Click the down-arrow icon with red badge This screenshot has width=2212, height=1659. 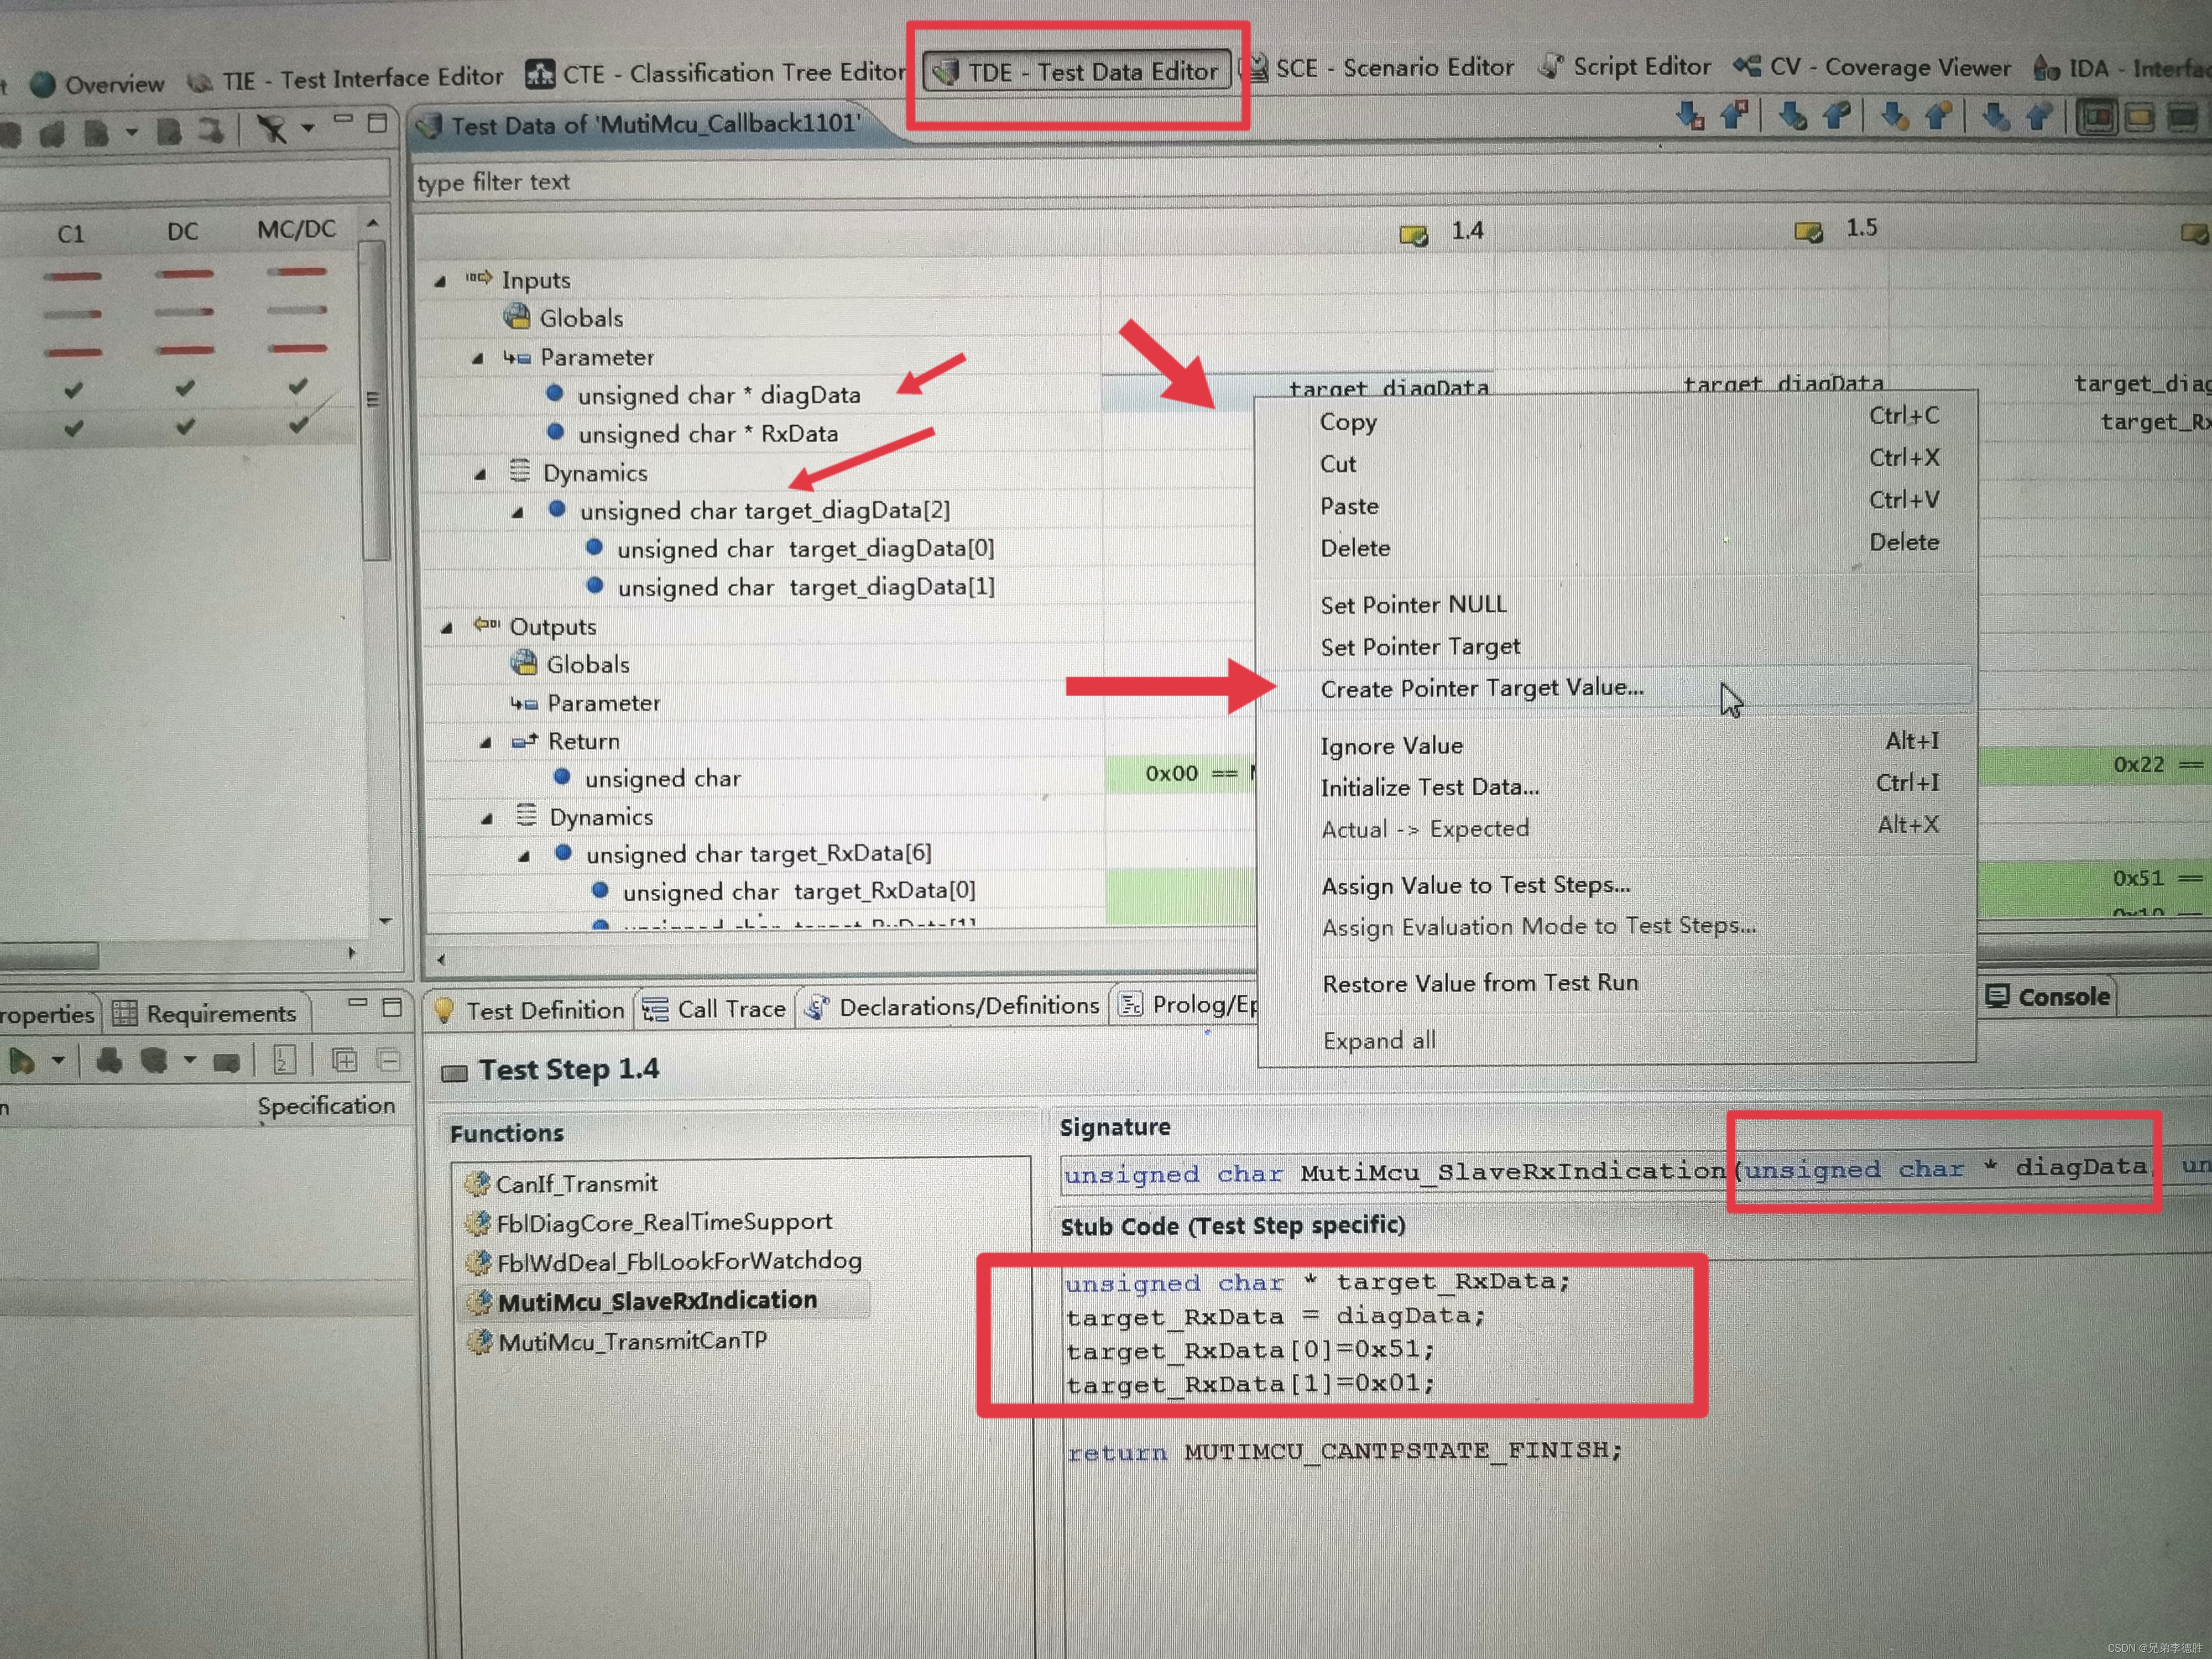click(x=1690, y=117)
